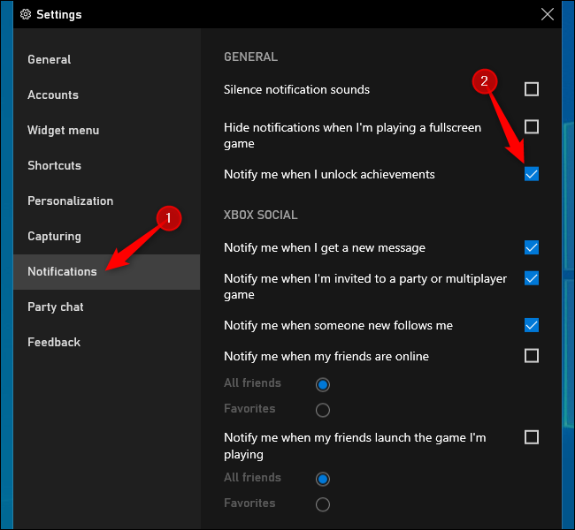Enable notify when friends are online
575x530 pixels.
pos(532,356)
